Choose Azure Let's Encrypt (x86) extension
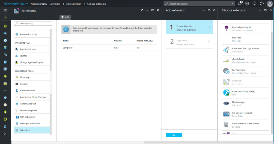The height and width of the screenshot is (144, 274). click(x=246, y=93)
